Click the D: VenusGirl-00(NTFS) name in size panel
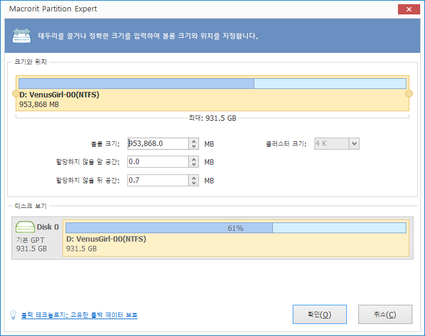Image resolution: width=425 pixels, height=336 pixels. (x=60, y=95)
